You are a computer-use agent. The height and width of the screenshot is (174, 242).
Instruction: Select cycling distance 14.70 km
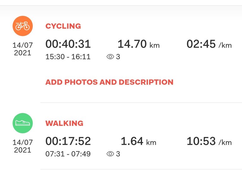click(x=139, y=44)
